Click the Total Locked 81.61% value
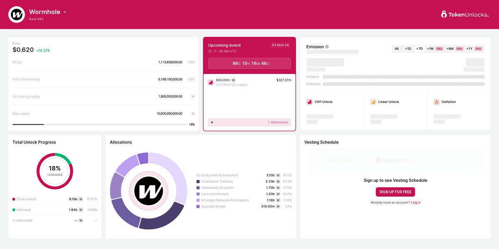Image resolution: width=499 pixels, height=249 pixels. 92,199
